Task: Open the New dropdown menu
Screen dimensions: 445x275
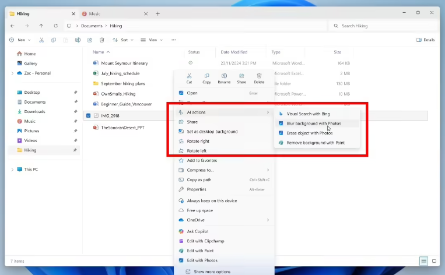Action: click(20, 40)
